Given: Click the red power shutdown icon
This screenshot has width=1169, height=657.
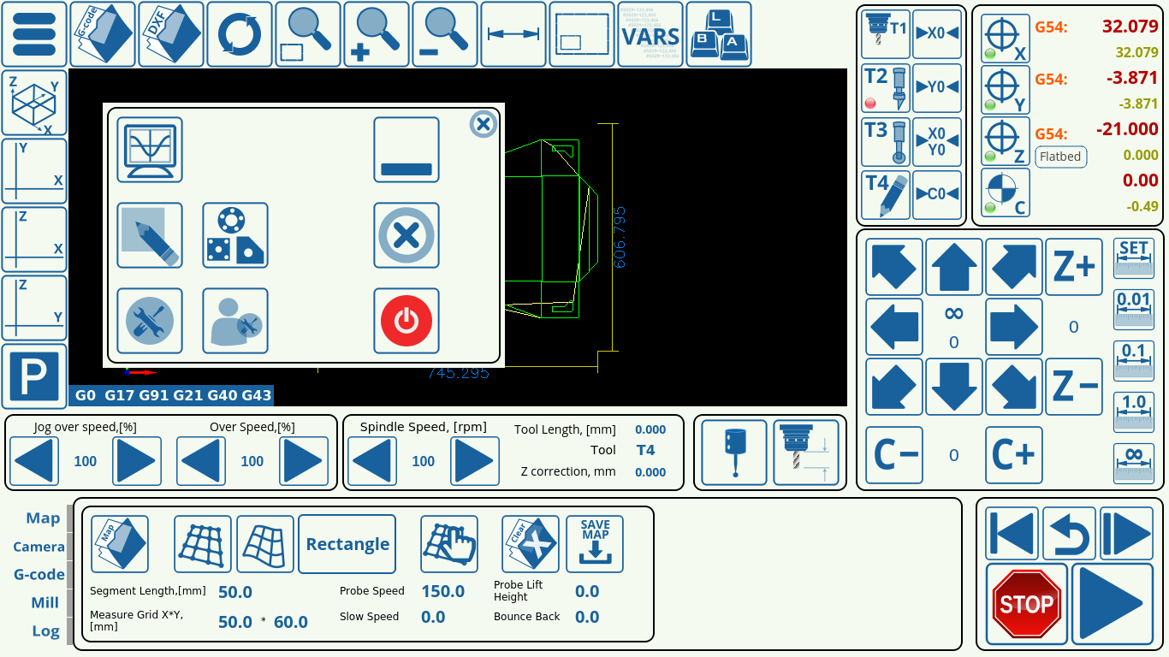Looking at the screenshot, I should point(406,321).
